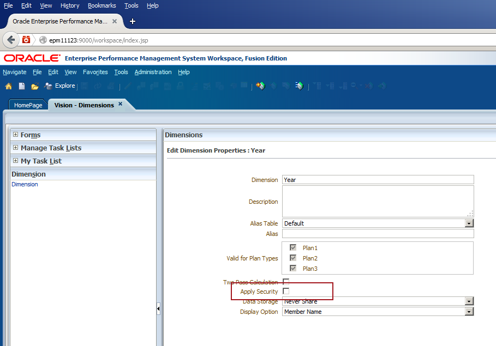
Task: Click the empty Alias input field
Action: pyautogui.click(x=378, y=234)
